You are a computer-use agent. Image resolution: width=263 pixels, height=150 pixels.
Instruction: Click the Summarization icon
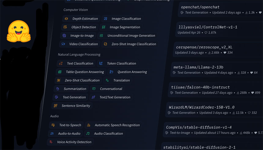pyautogui.click(x=57, y=89)
